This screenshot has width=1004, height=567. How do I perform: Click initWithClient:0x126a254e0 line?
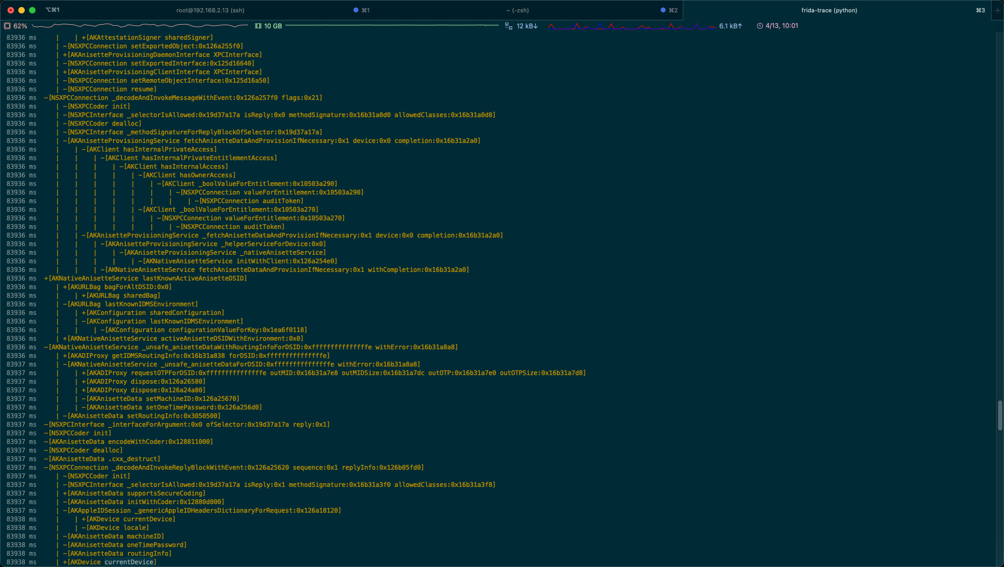[x=238, y=261]
